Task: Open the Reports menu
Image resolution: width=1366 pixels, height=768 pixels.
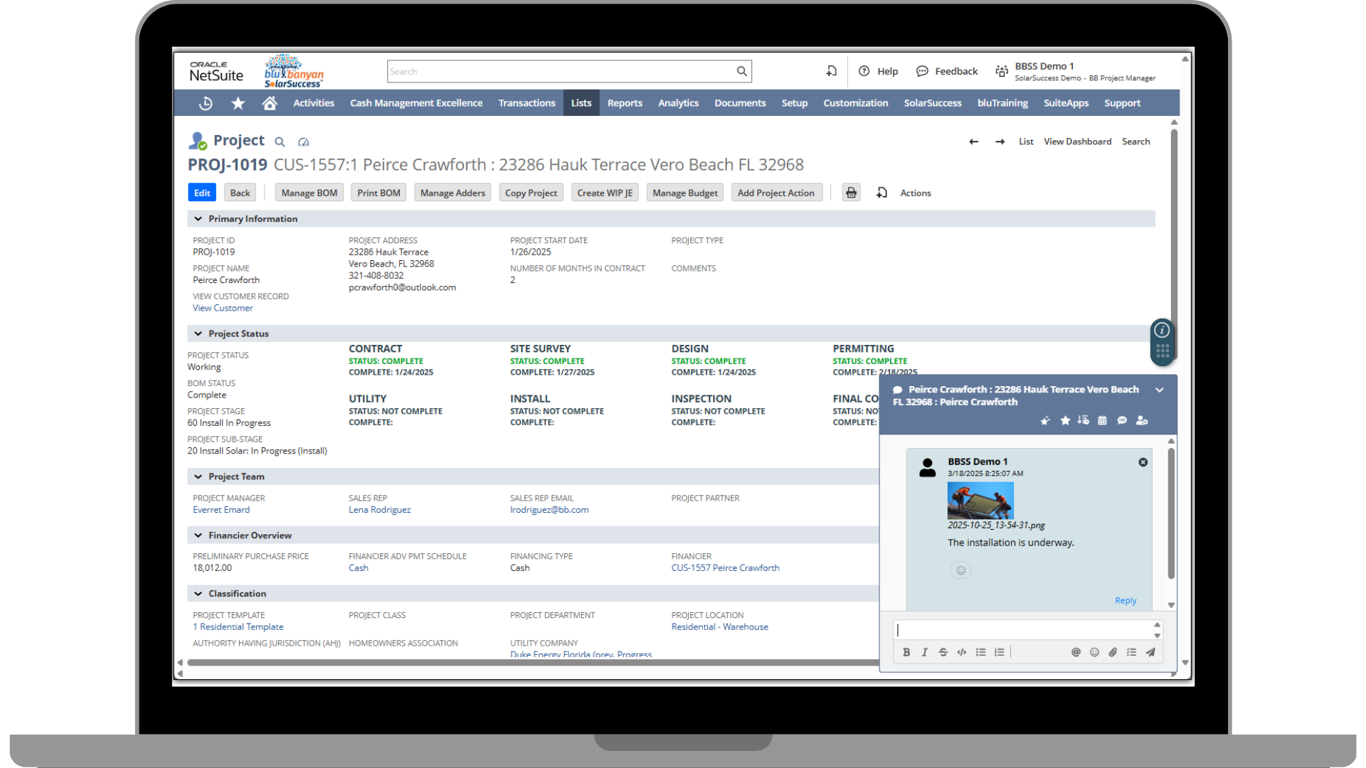Action: 625,103
